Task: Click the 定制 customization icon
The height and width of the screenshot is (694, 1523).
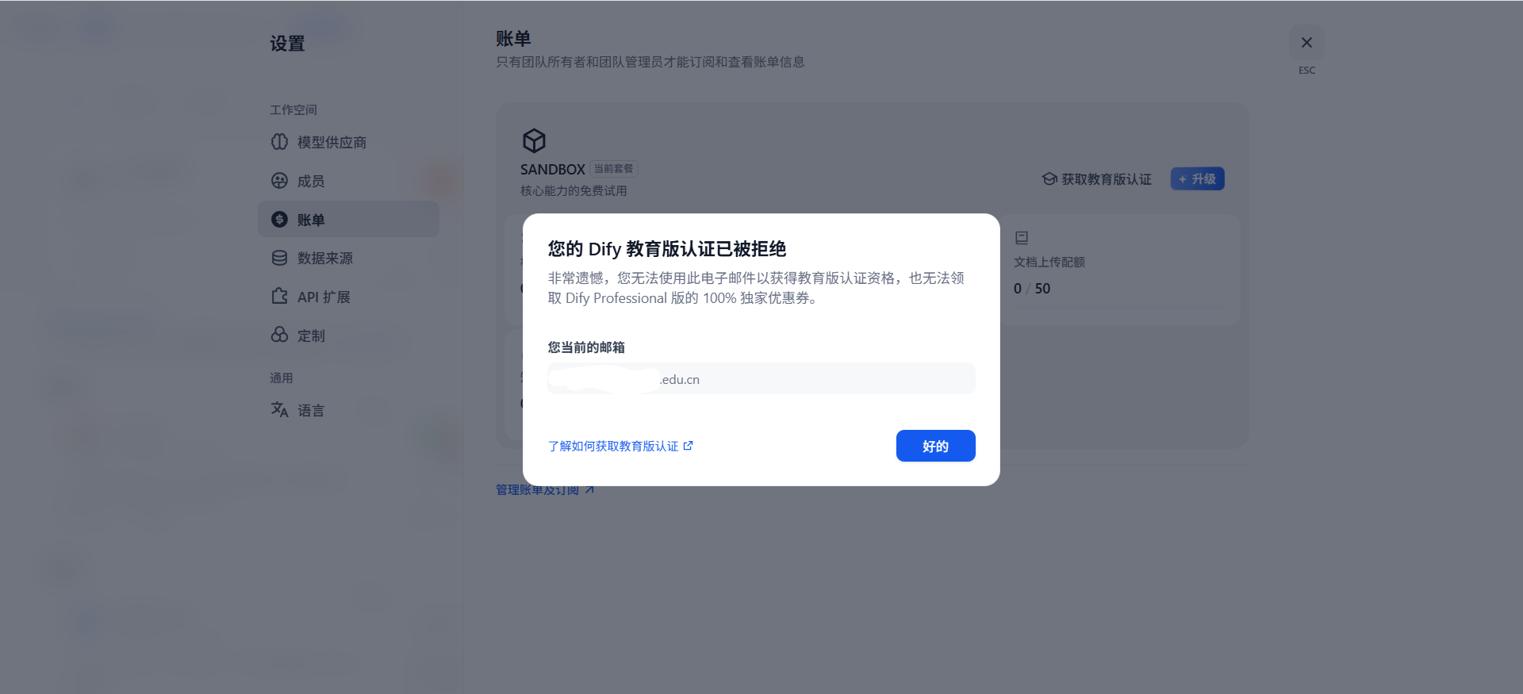Action: coord(279,335)
